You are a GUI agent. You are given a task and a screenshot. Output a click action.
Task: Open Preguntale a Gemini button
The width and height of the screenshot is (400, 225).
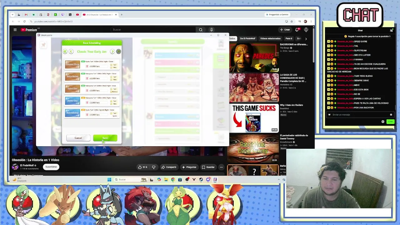(277, 15)
